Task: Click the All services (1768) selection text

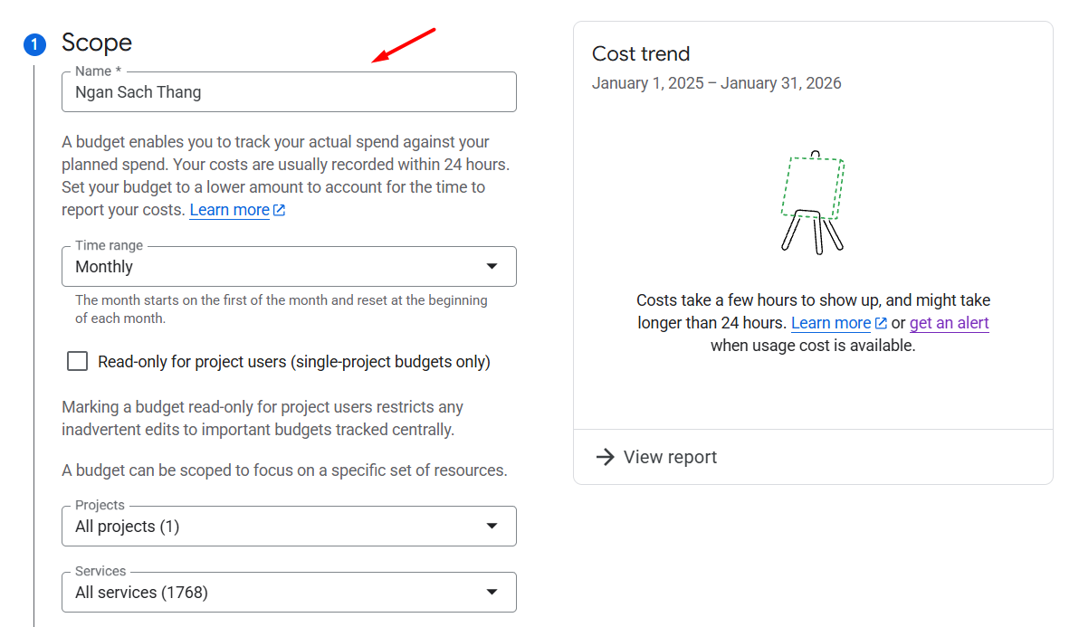Action: [141, 593]
